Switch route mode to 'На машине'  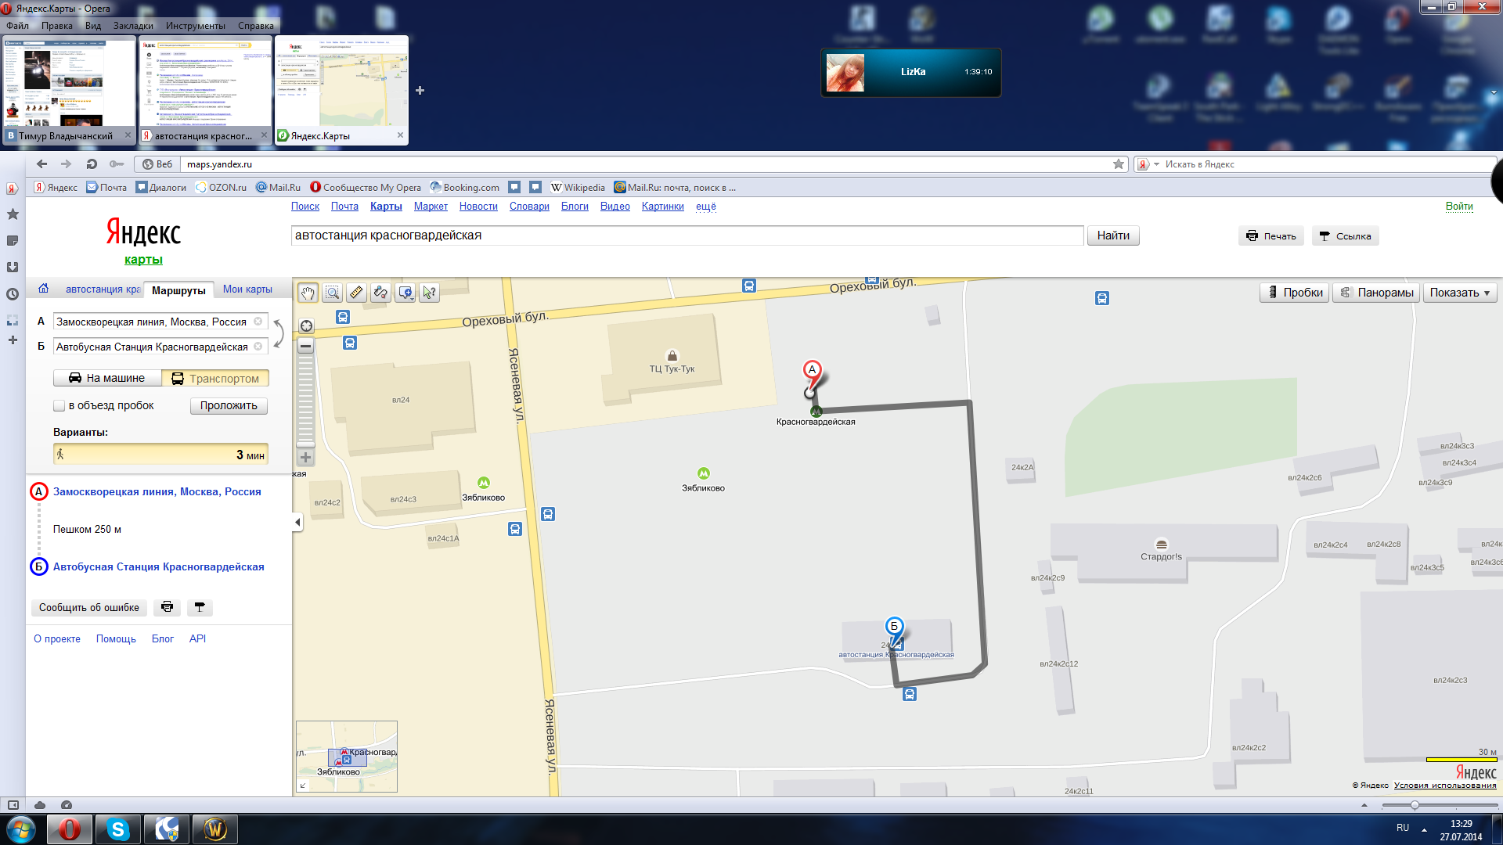(x=107, y=378)
